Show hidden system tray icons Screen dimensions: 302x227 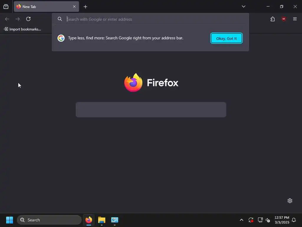coord(241,220)
